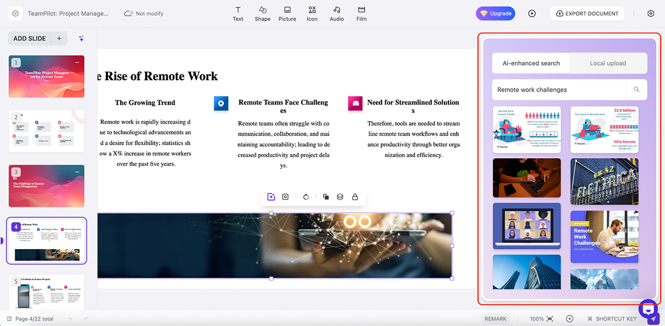Lock the selected image element
The image size is (665, 326).
(355, 196)
